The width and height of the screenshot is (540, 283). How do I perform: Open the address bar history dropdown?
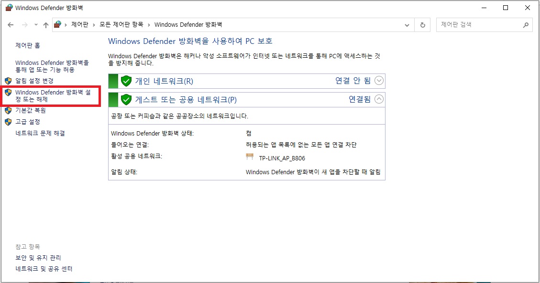click(x=407, y=25)
